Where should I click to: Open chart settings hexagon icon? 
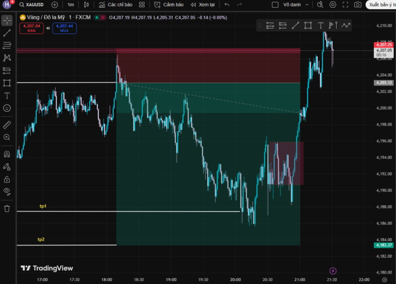point(333,5)
